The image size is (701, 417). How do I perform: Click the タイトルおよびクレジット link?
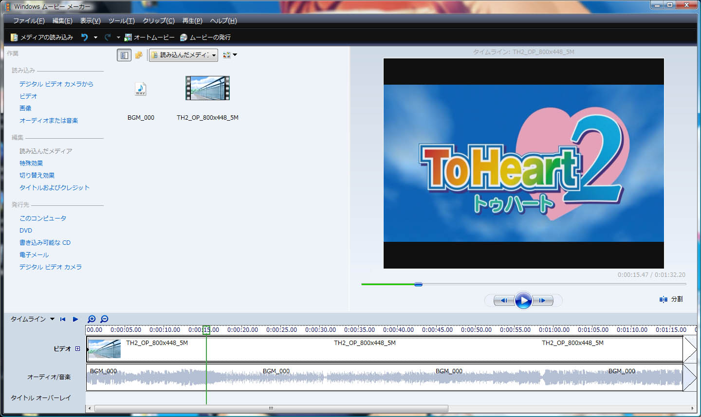click(x=55, y=187)
